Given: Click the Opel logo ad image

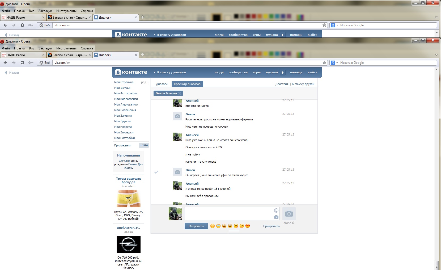Looking at the screenshot, I should point(129,244).
